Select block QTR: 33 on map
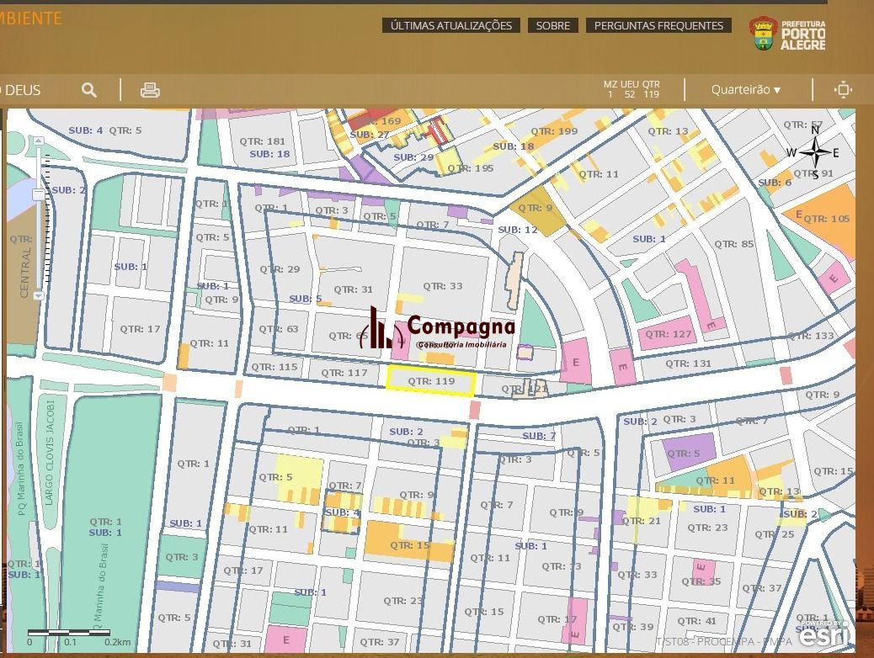Image resolution: width=874 pixels, height=658 pixels. [443, 286]
